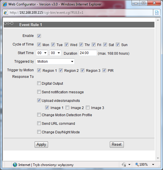Enable the Digital Output checkbox
This screenshot has height=170, width=163.
(39, 83)
